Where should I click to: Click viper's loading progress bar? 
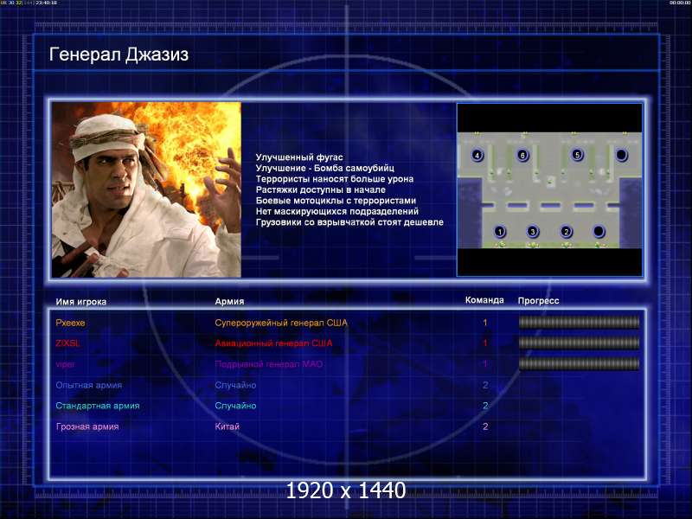579,363
